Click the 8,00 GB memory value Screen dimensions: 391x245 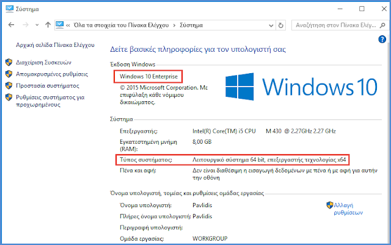tap(202, 142)
